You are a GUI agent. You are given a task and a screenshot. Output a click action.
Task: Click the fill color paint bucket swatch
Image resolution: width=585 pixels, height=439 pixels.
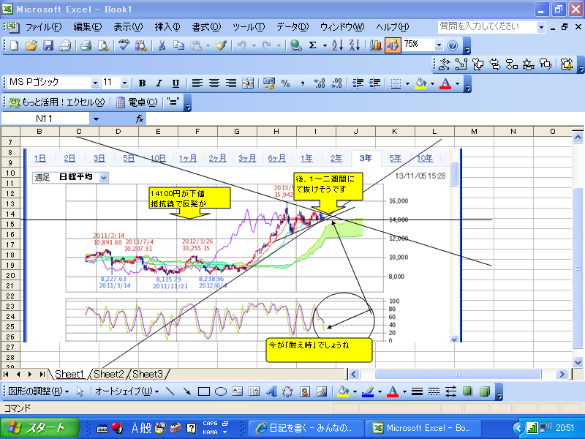click(x=420, y=83)
